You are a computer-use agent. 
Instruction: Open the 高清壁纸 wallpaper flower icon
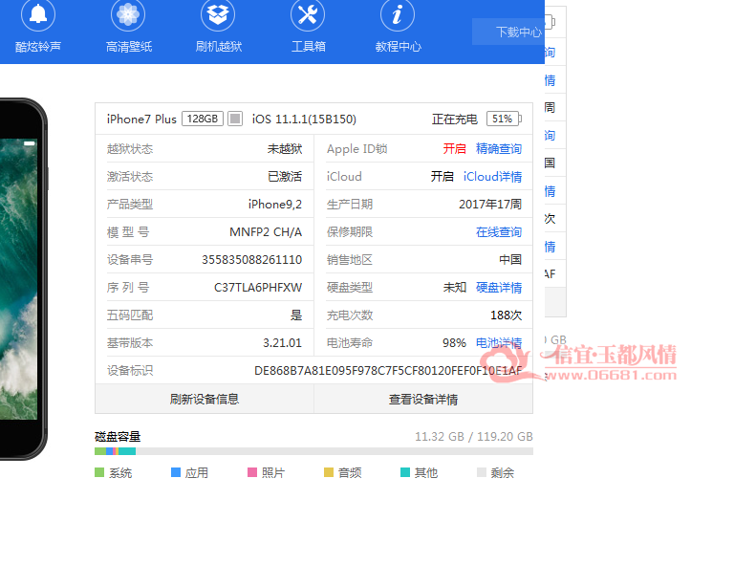pos(128,14)
